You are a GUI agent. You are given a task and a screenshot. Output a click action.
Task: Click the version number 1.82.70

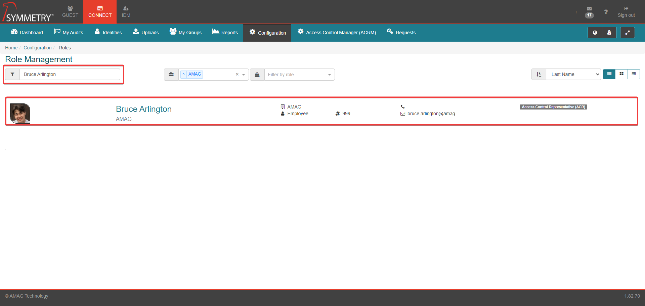coord(632,296)
